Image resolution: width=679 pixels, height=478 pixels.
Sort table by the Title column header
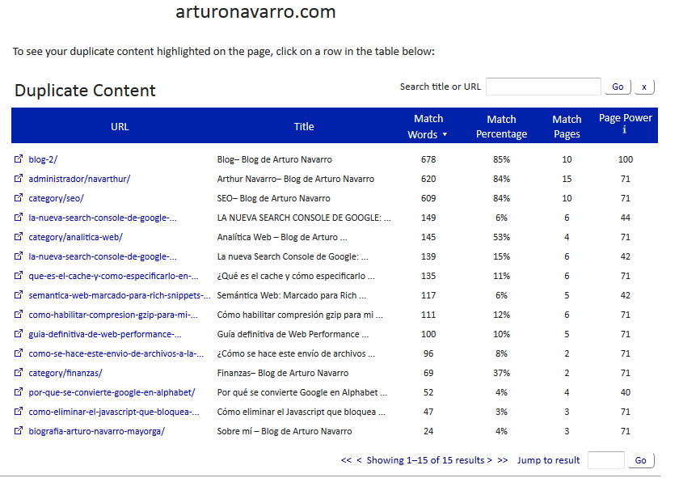click(304, 126)
